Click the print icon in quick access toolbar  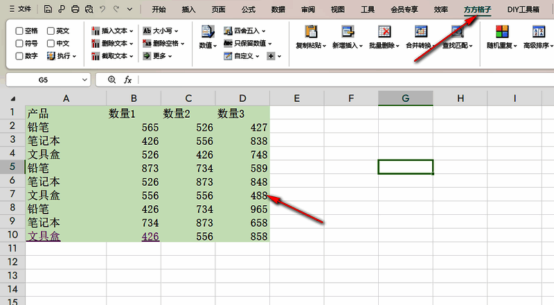pyautogui.click(x=75, y=10)
